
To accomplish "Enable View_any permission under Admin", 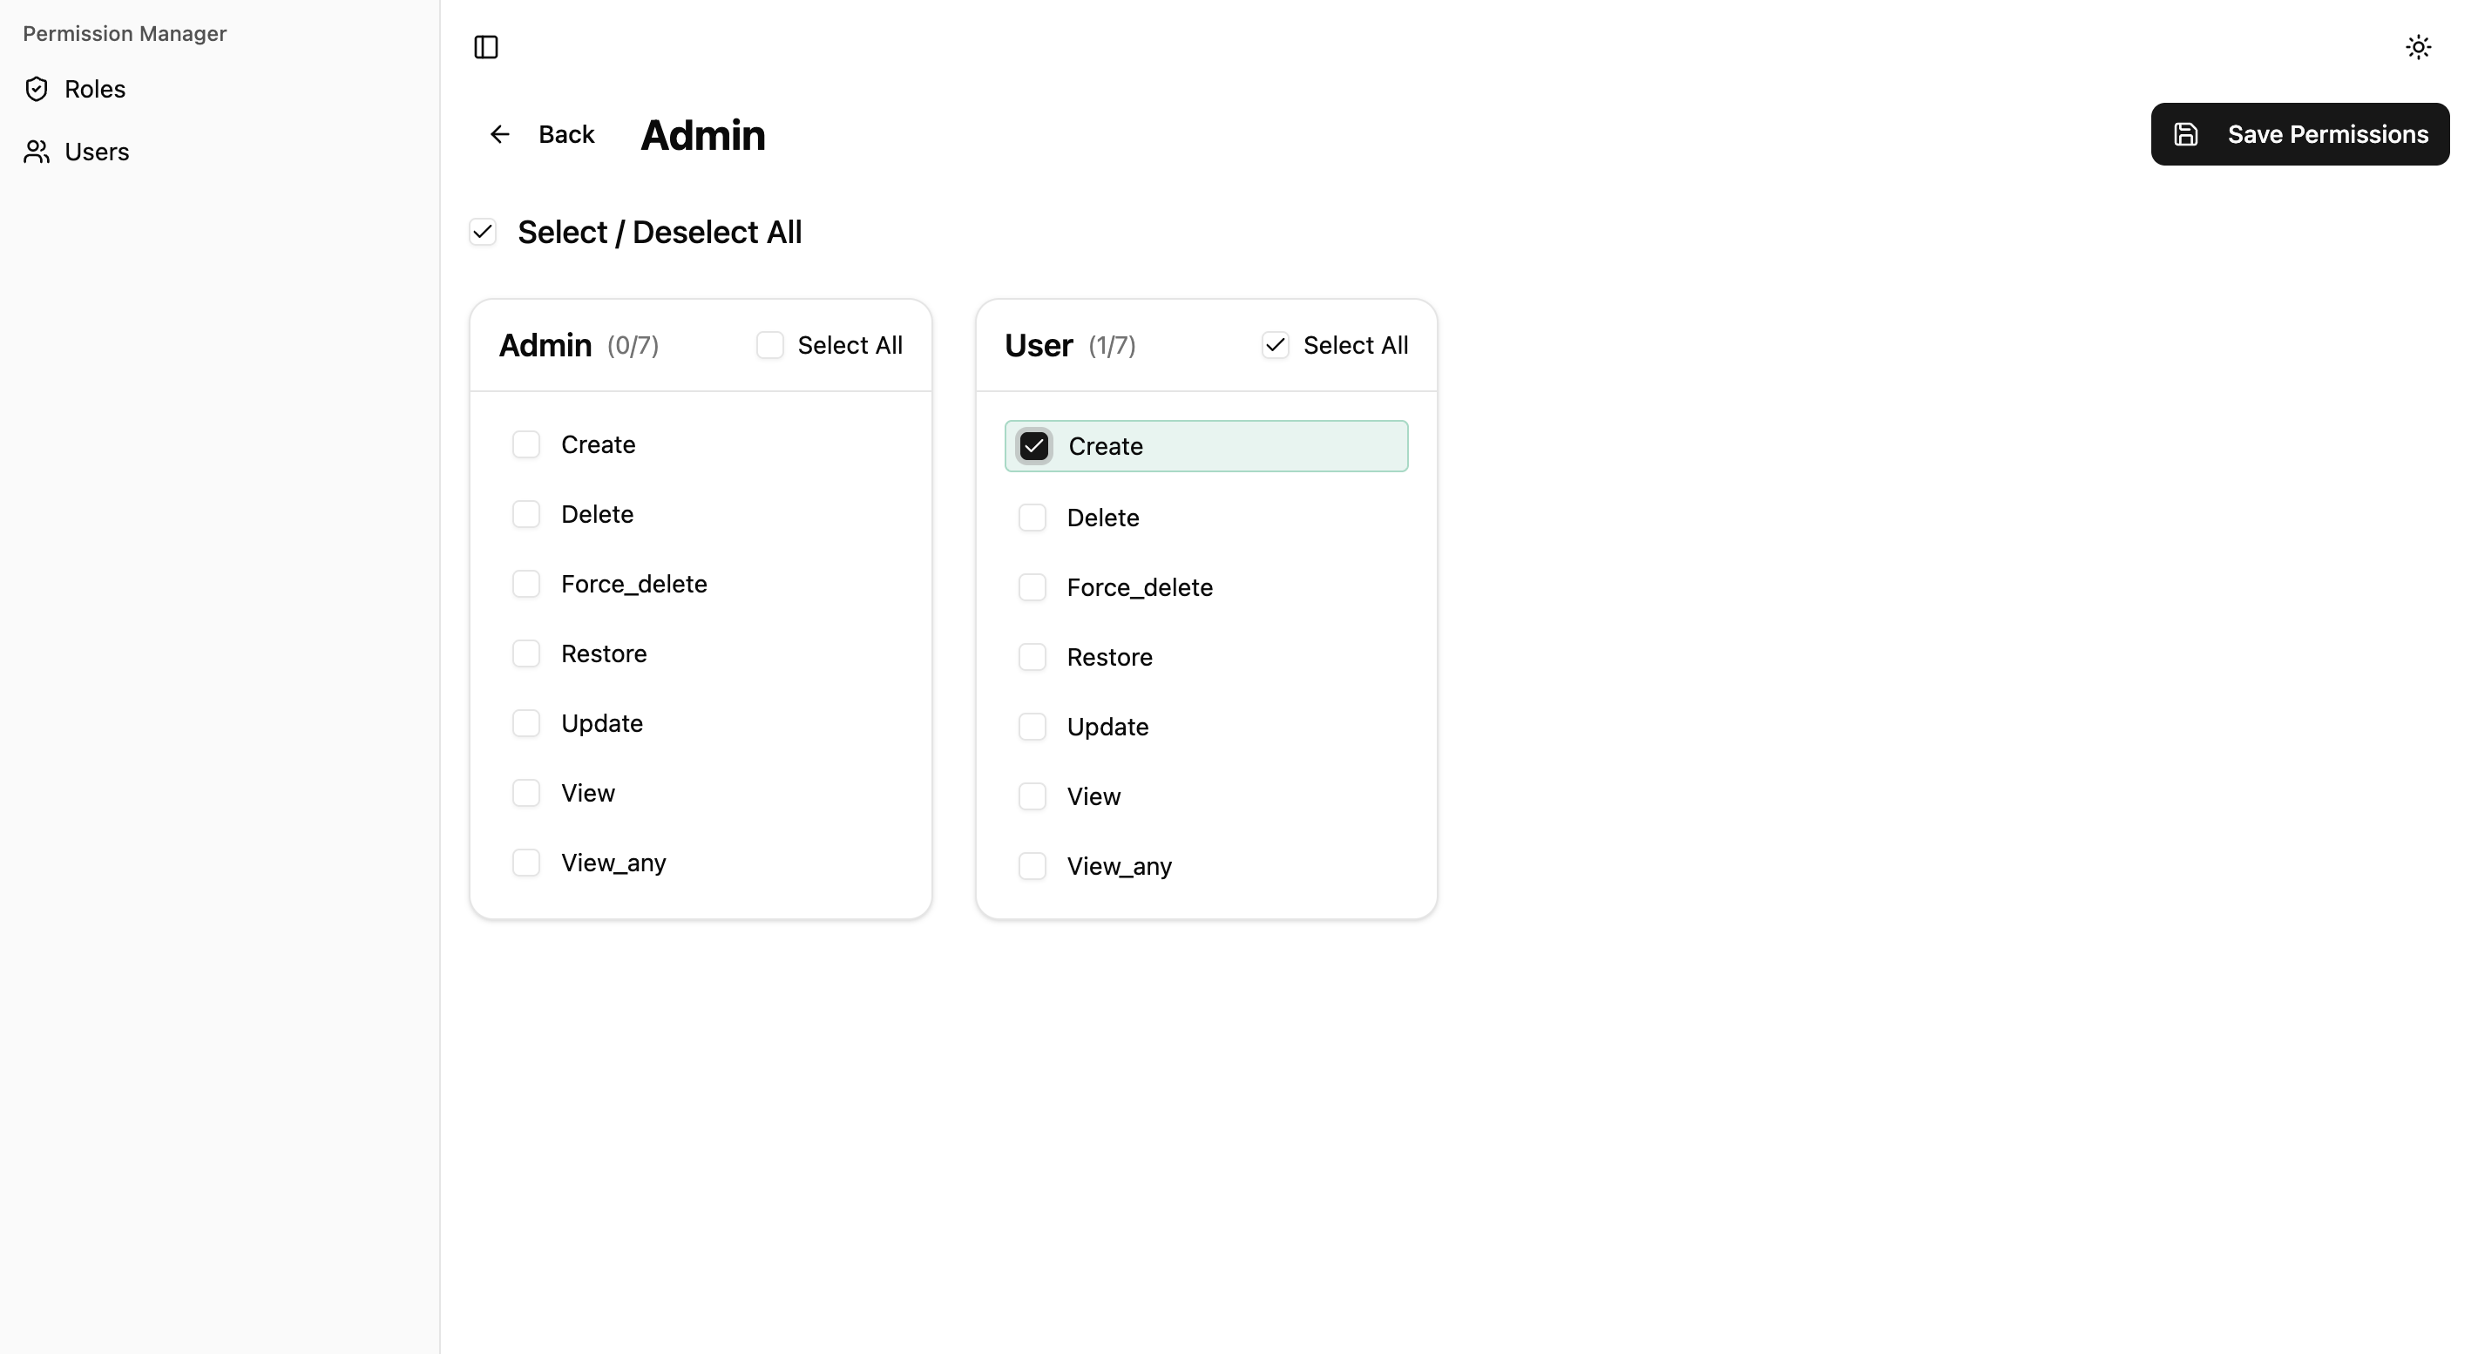I will (x=526, y=863).
